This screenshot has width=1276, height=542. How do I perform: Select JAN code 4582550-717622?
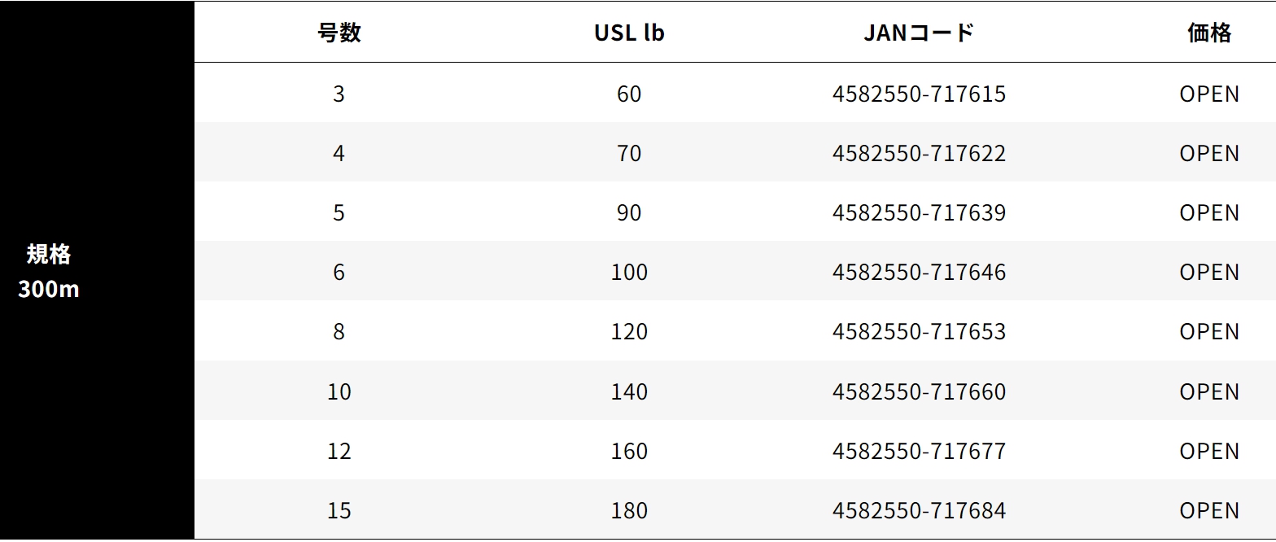pyautogui.click(x=919, y=153)
